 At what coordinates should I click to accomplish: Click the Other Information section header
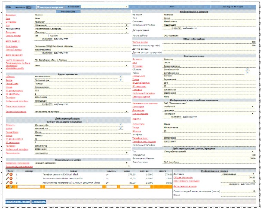(x=194, y=39)
